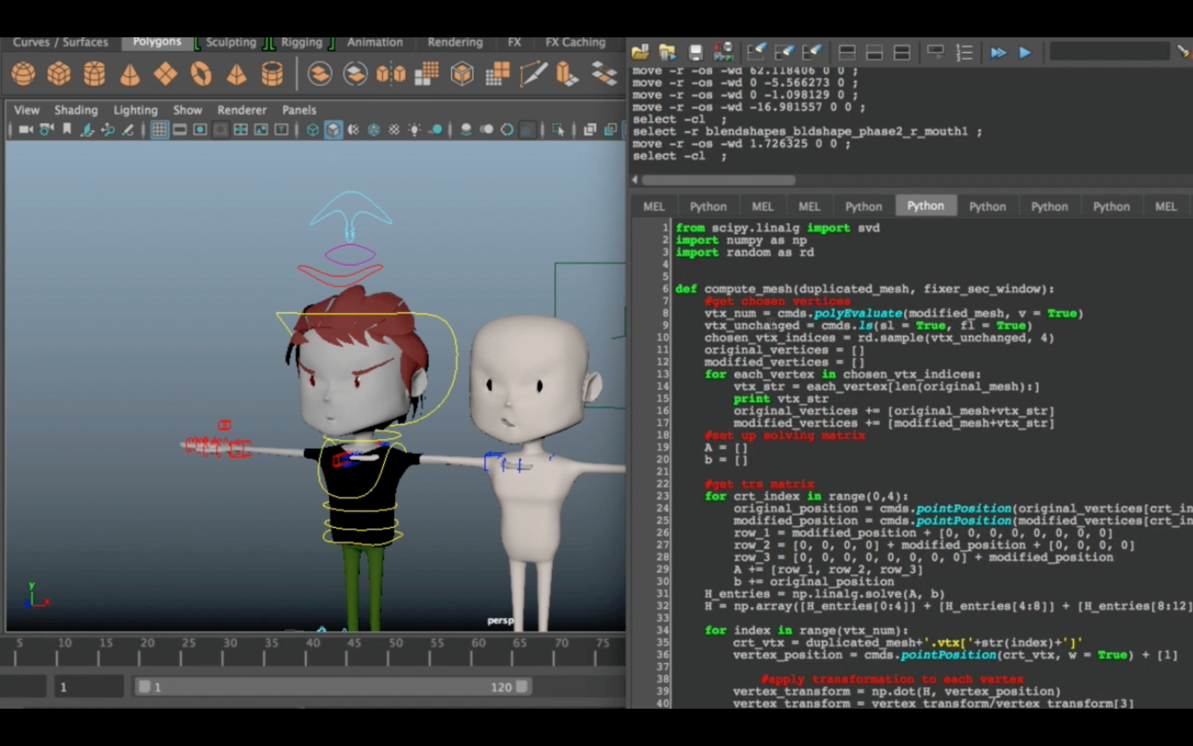Open the viewport Show menu

(188, 110)
